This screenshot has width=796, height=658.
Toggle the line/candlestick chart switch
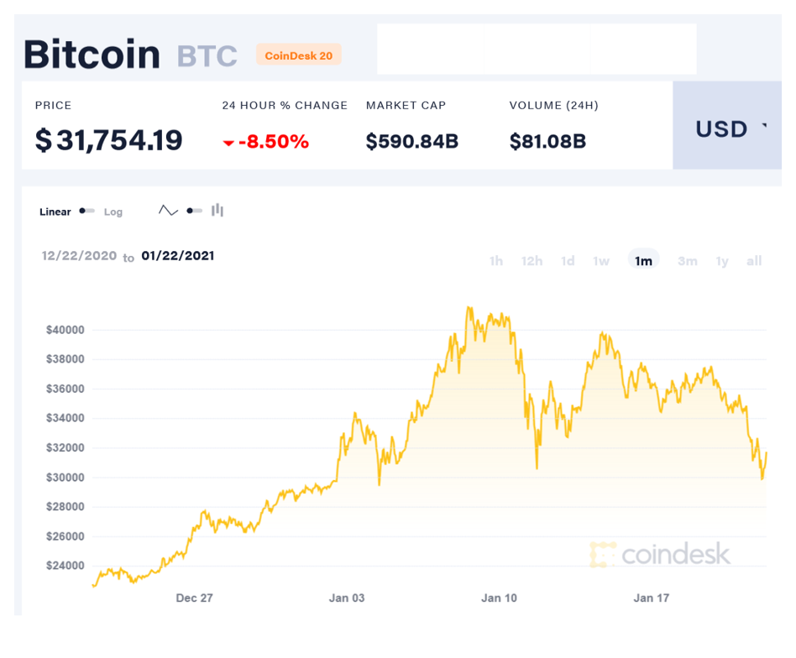(195, 211)
